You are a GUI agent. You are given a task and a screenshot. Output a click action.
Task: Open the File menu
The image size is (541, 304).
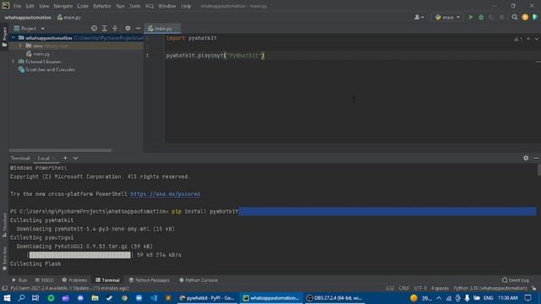[17, 6]
